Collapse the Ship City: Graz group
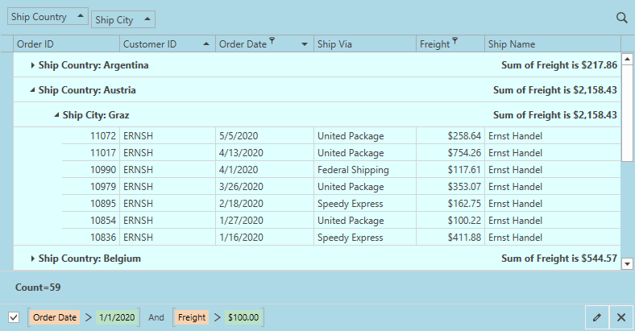This screenshot has width=635, height=331. coord(56,115)
